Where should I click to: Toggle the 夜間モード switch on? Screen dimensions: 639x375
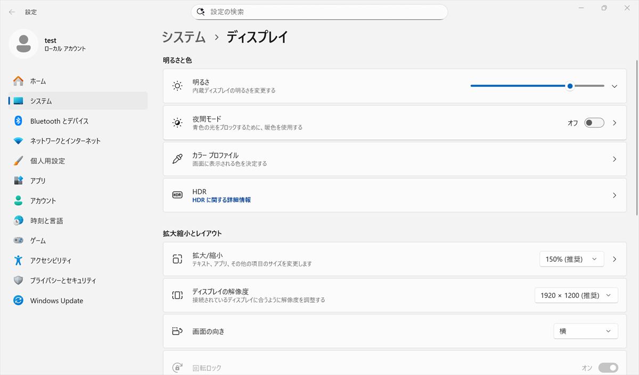(x=594, y=123)
